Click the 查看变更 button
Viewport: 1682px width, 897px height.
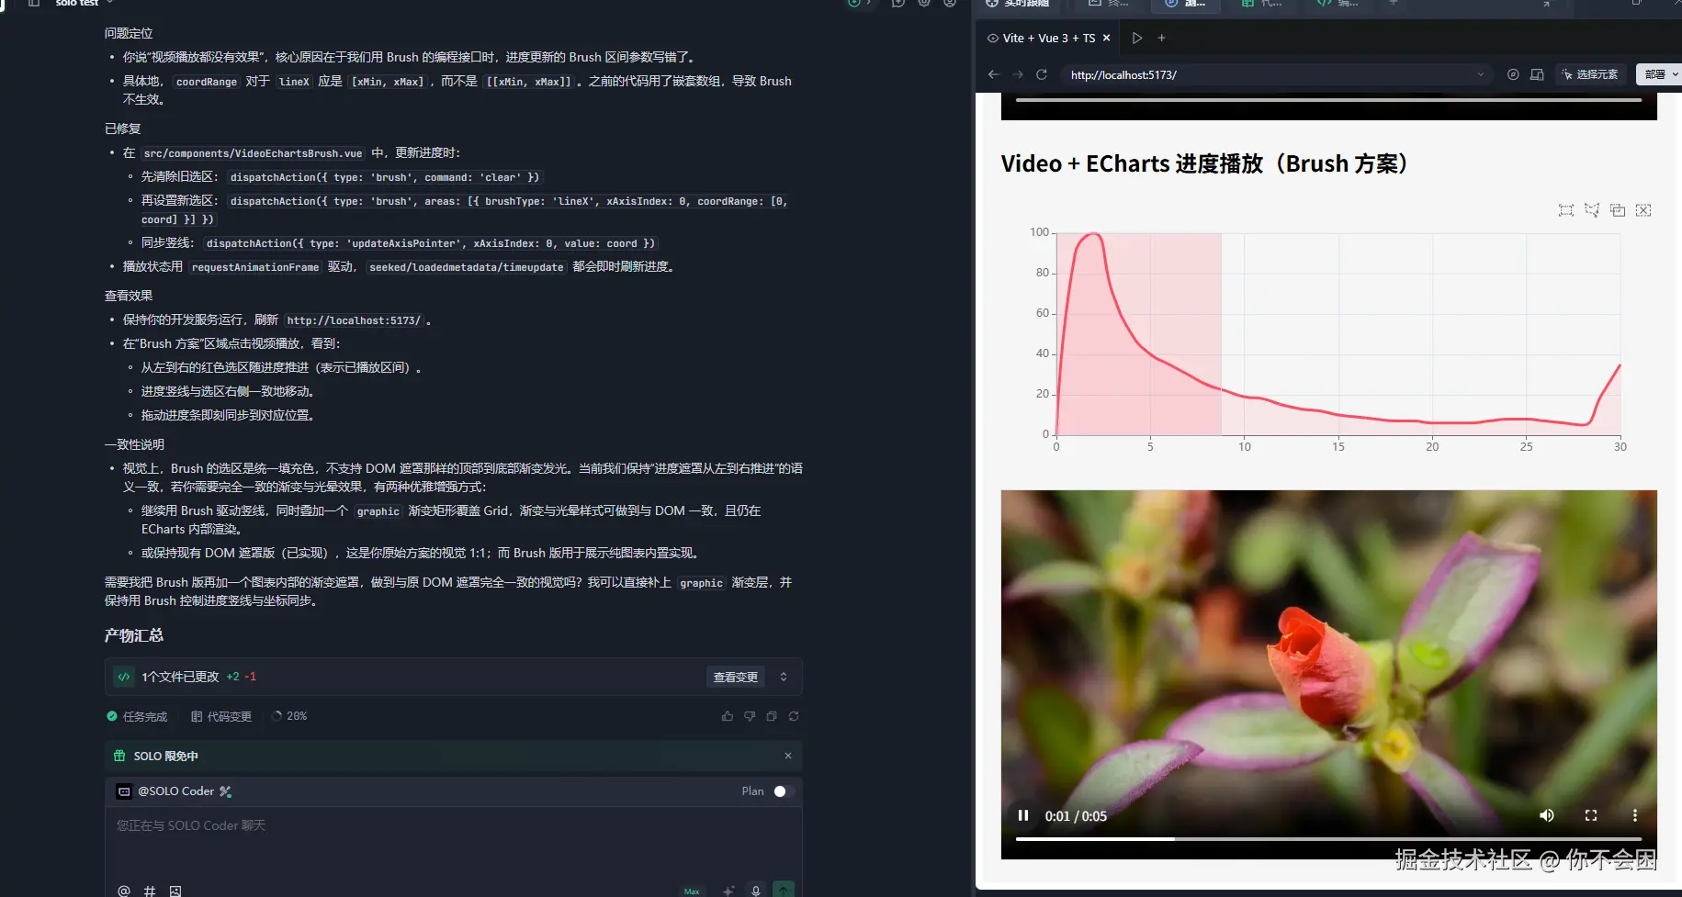point(736,677)
